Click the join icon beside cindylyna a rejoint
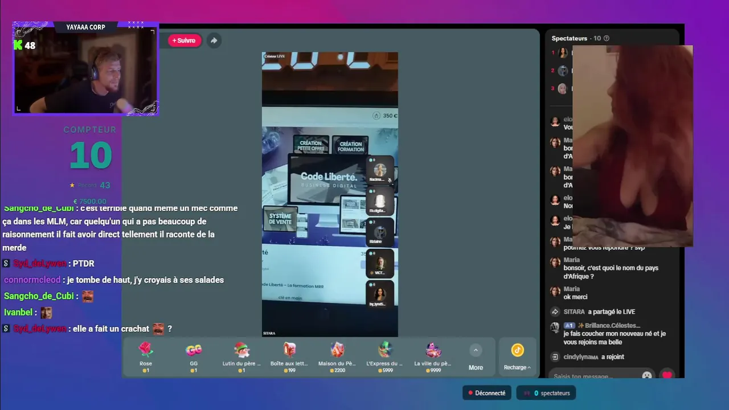729x410 pixels. pyautogui.click(x=555, y=357)
